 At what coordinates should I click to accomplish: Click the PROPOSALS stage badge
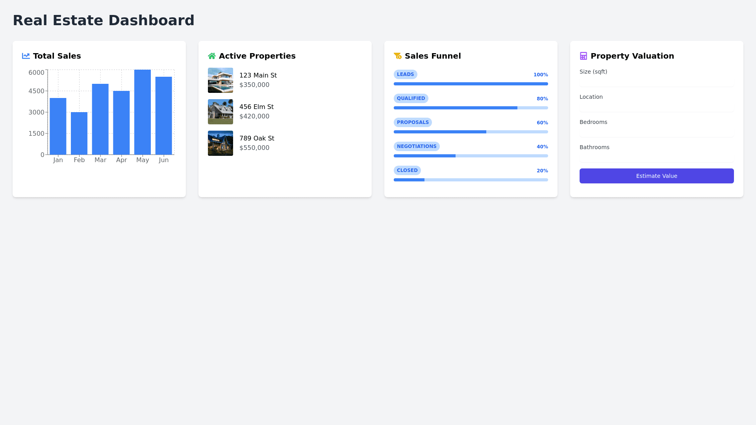[413, 122]
